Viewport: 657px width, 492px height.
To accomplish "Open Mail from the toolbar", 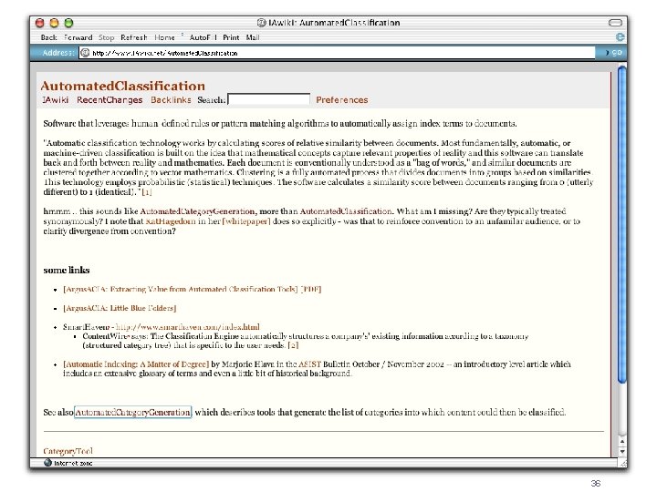I will pos(253,37).
